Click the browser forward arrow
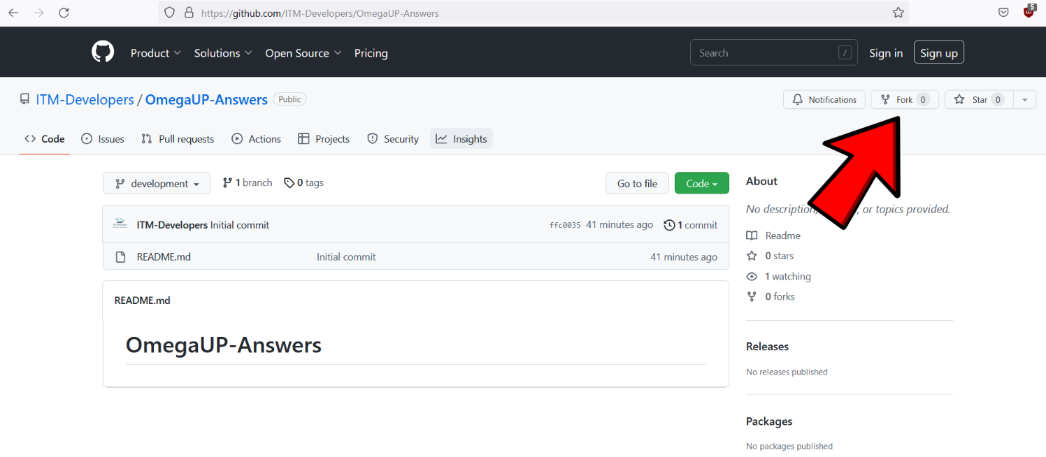1046x457 pixels. [x=38, y=13]
